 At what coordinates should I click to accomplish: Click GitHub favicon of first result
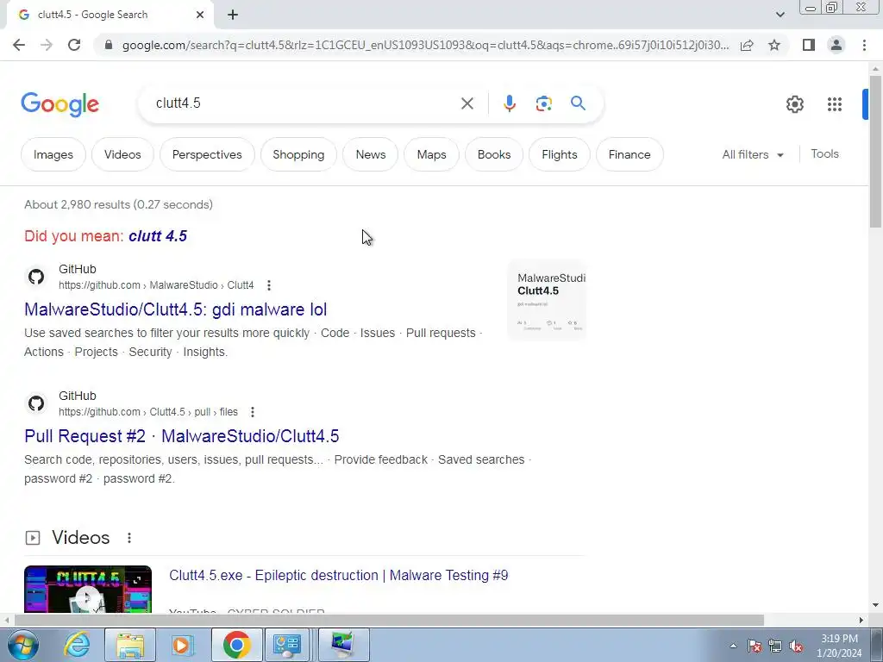coord(36,277)
